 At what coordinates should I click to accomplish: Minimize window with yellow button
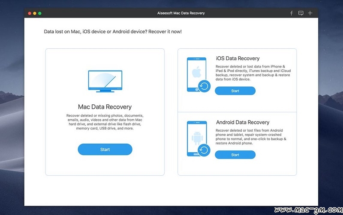[x=35, y=13]
